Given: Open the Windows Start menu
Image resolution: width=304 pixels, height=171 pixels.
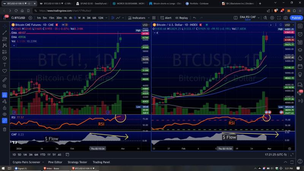Looking at the screenshot, I should pyautogui.click(x=3, y=168).
